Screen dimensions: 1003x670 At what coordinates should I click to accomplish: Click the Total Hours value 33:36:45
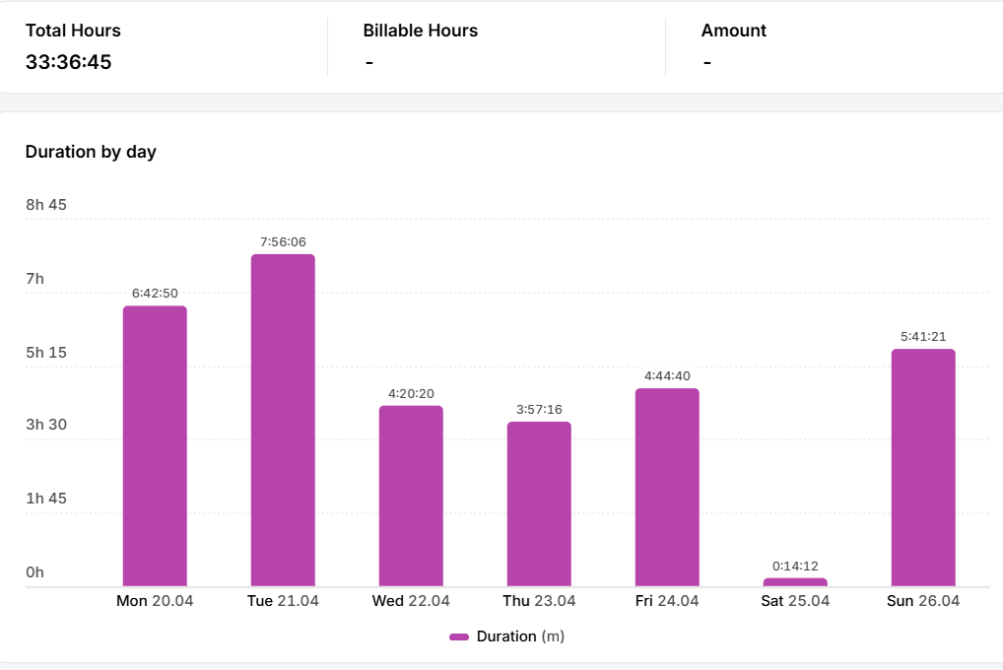[x=68, y=62]
